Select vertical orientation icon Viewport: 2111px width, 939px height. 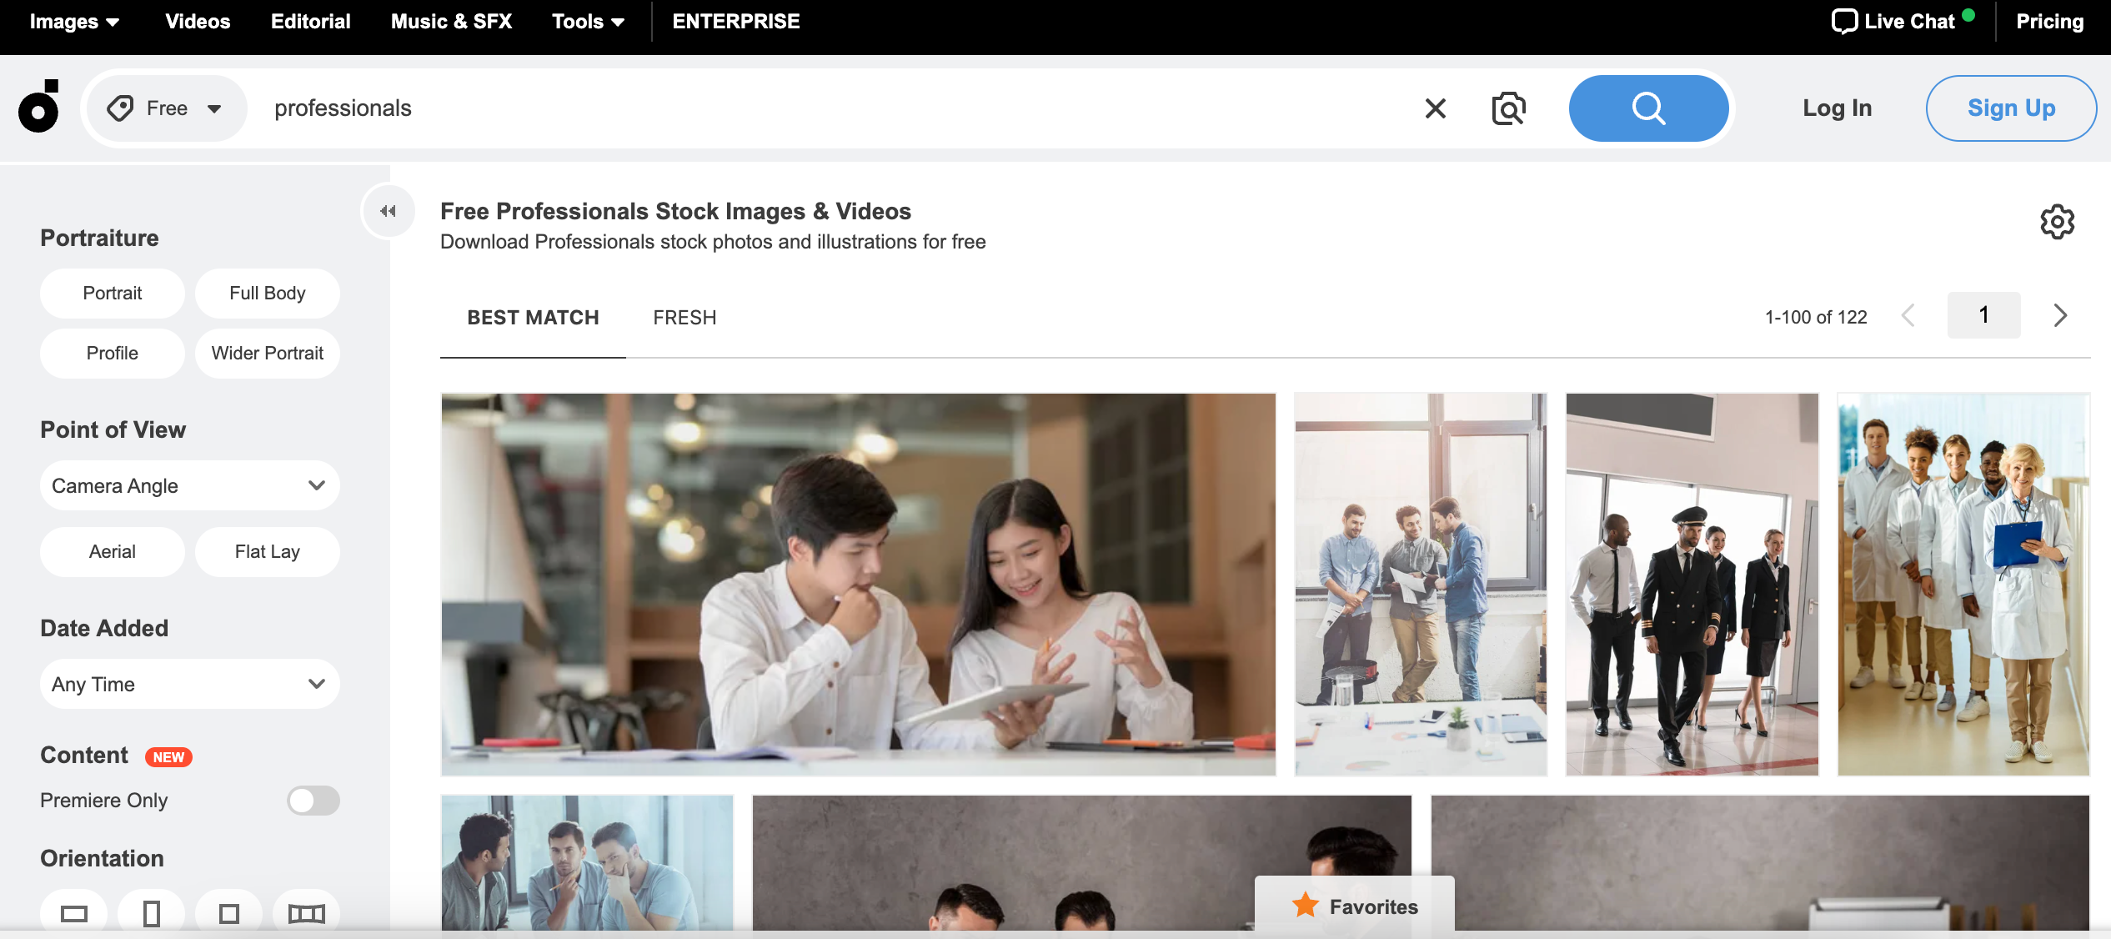pos(151,914)
